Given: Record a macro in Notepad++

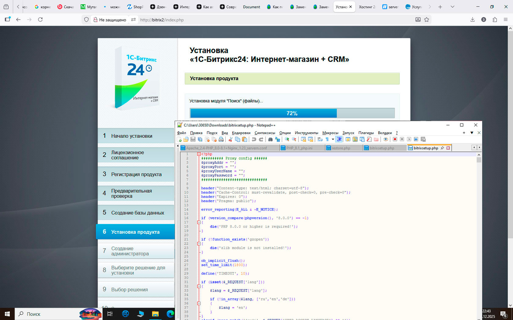Looking at the screenshot, I should click(394, 140).
